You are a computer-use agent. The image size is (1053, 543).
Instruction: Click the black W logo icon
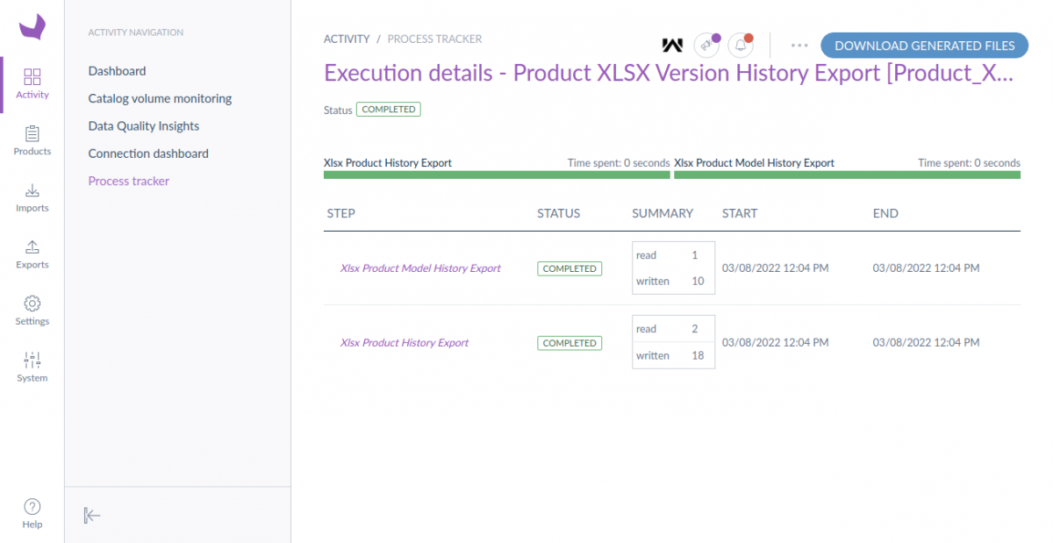pos(672,45)
